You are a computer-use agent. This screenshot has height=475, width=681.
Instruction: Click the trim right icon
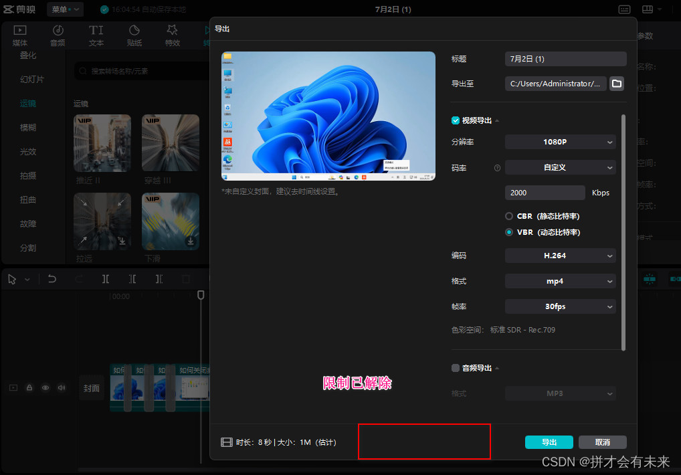[159, 279]
